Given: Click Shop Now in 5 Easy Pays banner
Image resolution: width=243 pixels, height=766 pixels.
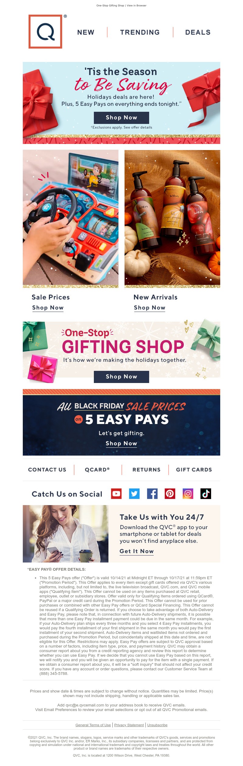Looking at the screenshot, I should (x=122, y=443).
